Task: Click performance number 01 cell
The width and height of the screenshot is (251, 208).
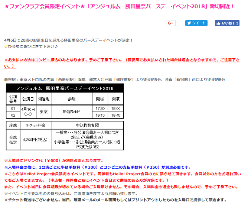Action: 13,108
